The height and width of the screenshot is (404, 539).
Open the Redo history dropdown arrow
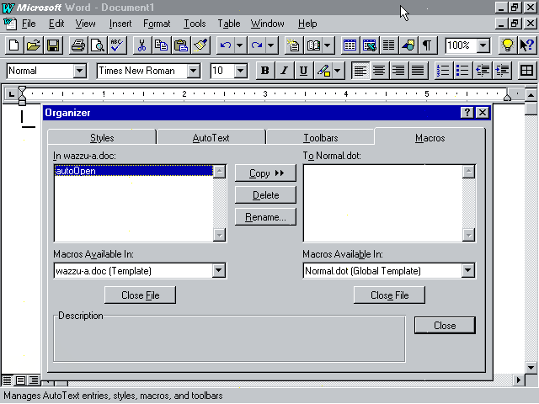(271, 45)
